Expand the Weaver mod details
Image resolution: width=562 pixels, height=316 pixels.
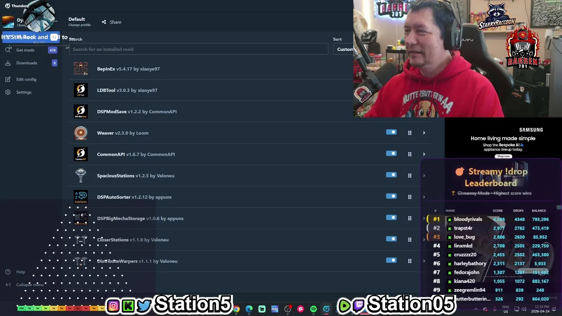click(x=424, y=133)
